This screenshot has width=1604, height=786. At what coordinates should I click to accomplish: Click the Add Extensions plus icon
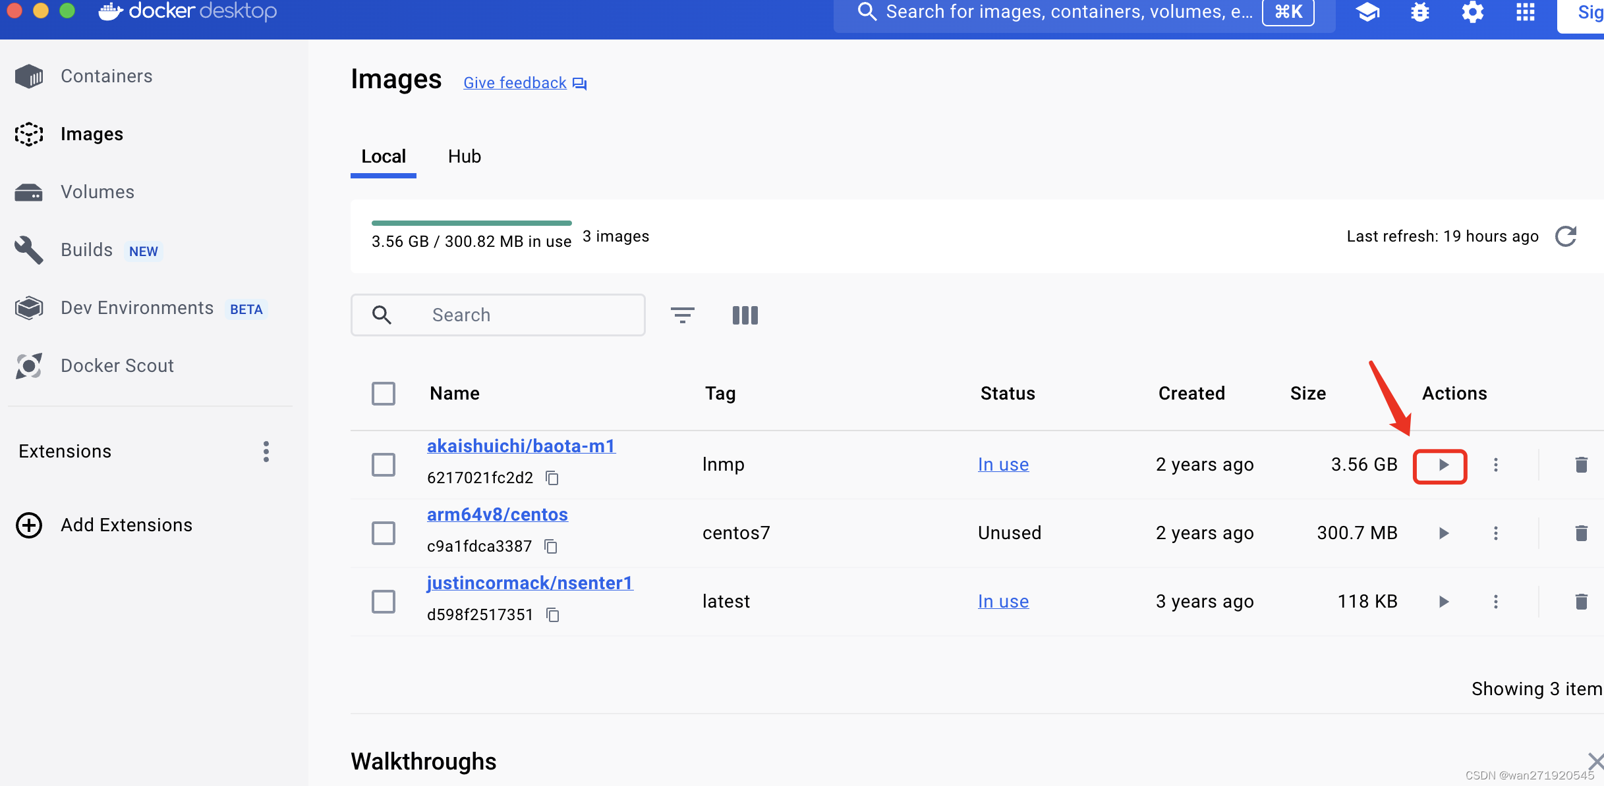tap(29, 525)
